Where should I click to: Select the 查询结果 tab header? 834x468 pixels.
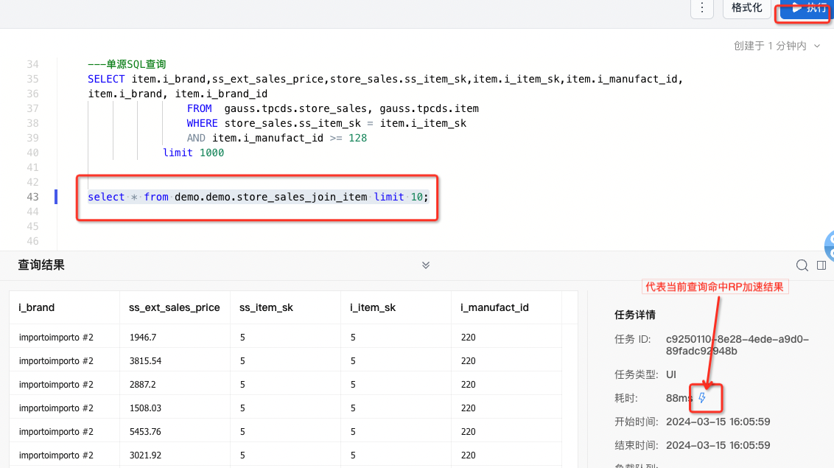[41, 265]
